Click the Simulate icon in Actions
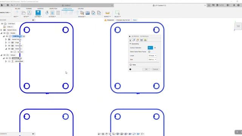242x136 pixels. click(x=47, y=13)
